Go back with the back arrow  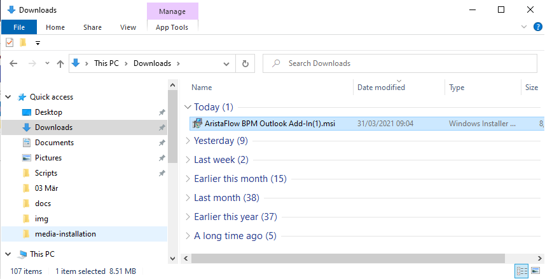[13, 63]
